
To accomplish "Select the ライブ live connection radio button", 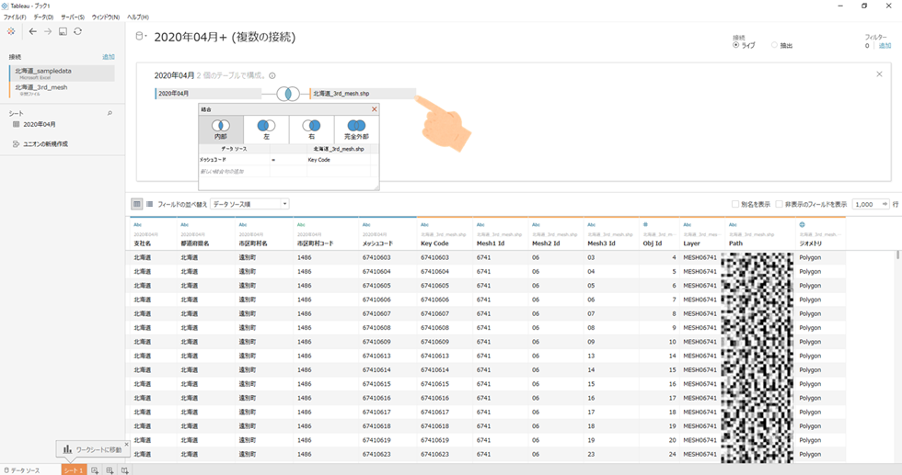I will (735, 45).
